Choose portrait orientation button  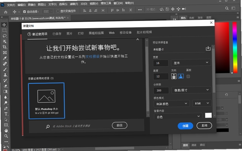[174, 76]
